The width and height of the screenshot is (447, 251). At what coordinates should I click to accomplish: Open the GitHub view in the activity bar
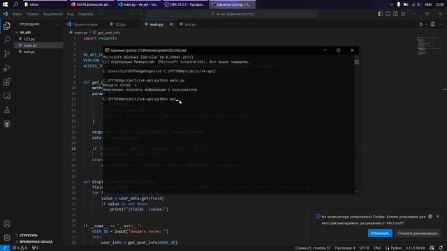tap(7, 124)
